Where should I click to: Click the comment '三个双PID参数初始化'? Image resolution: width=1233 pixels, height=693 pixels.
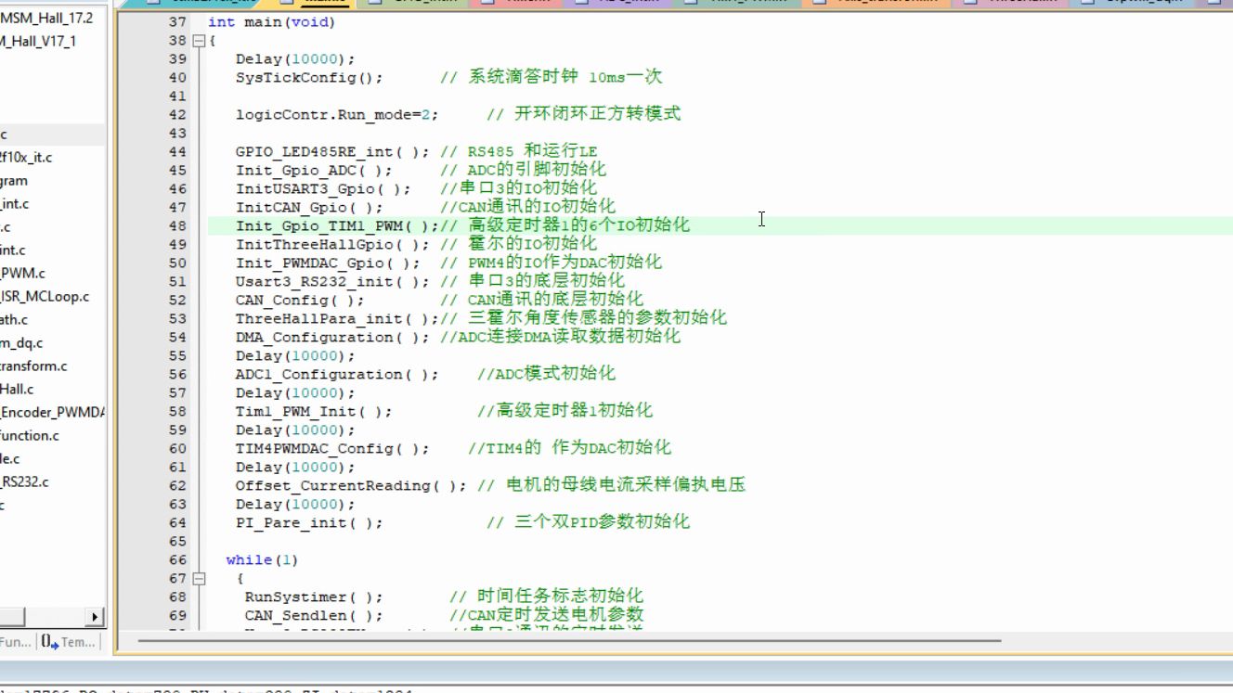tap(602, 523)
